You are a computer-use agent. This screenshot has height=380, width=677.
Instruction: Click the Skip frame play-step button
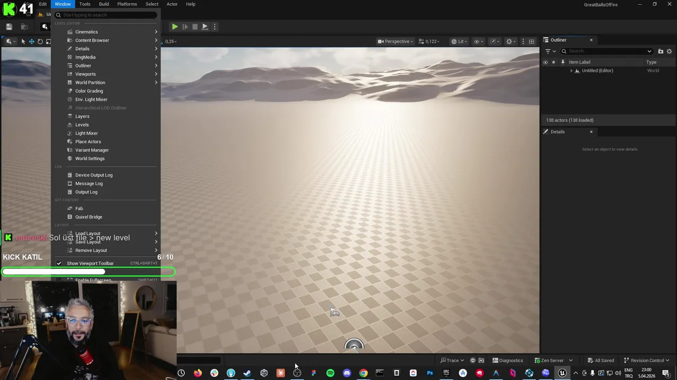click(x=185, y=26)
